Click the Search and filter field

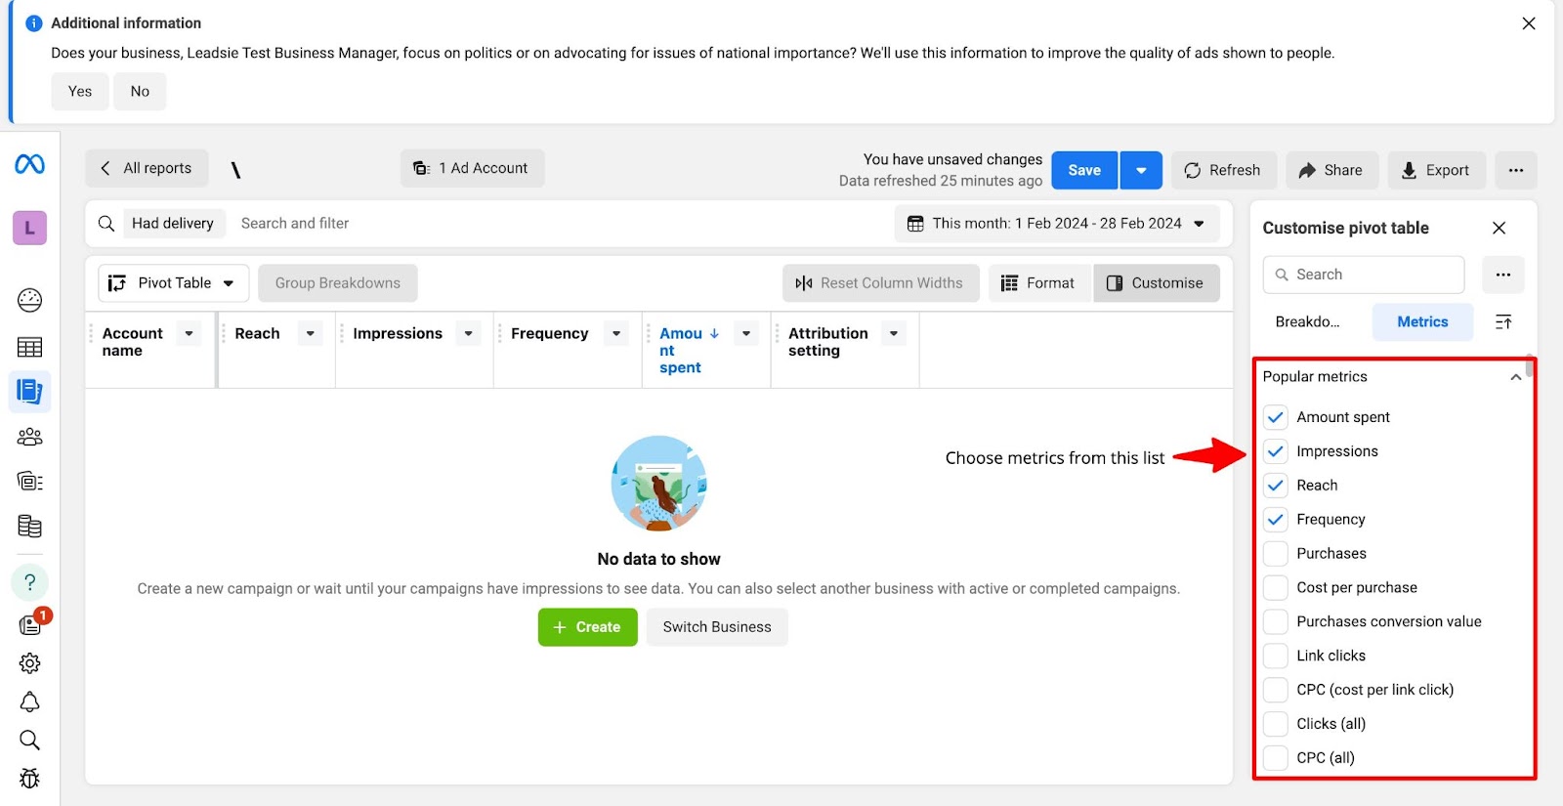562,224
